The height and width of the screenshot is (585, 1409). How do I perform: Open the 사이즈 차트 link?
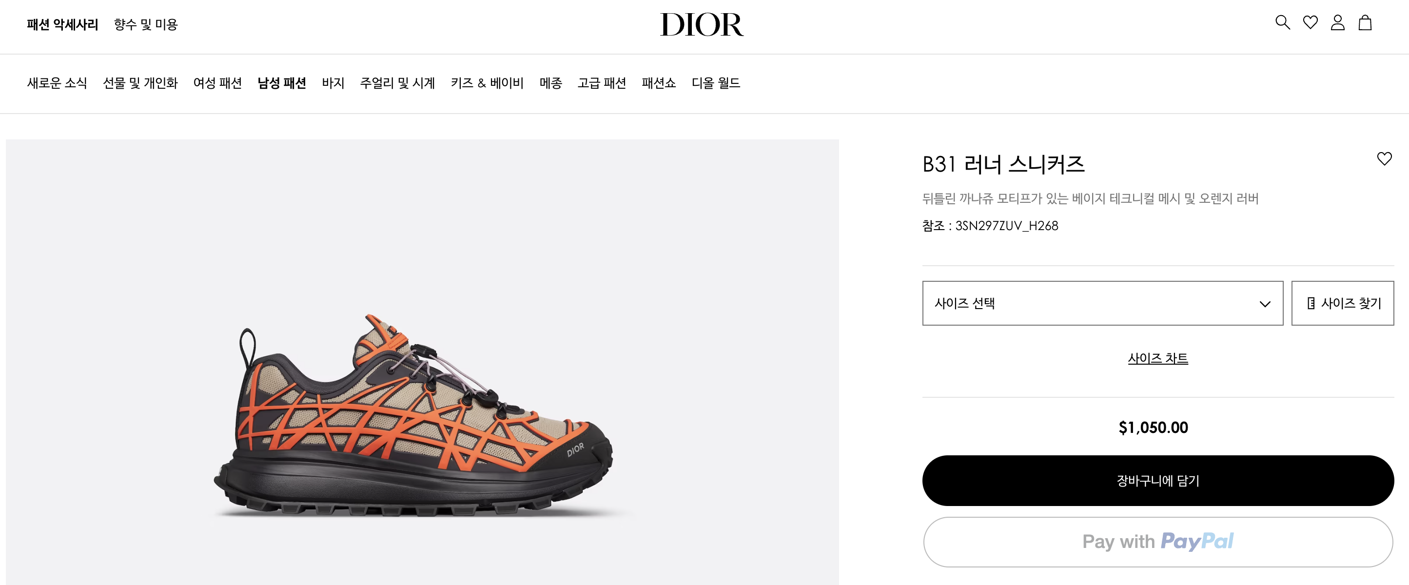point(1157,358)
